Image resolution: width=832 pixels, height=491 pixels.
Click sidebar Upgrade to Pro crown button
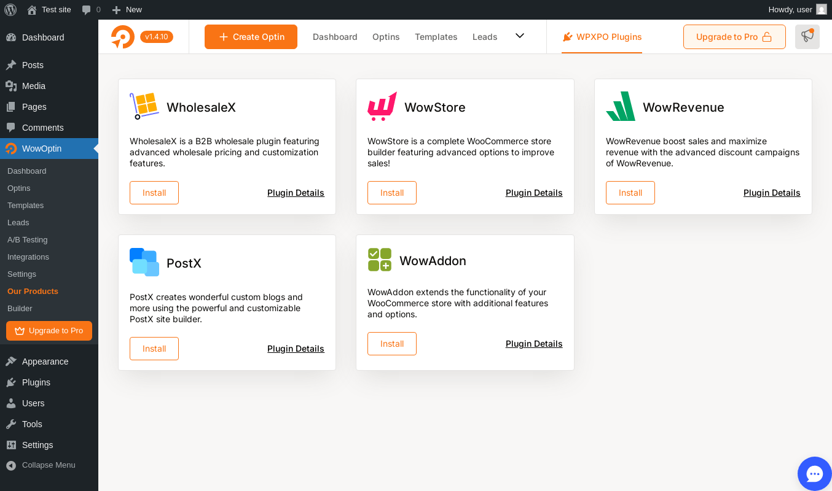coord(49,331)
